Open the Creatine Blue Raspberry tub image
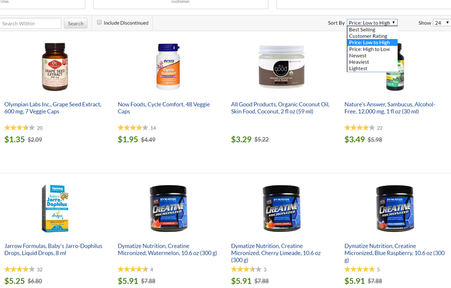 [x=395, y=208]
